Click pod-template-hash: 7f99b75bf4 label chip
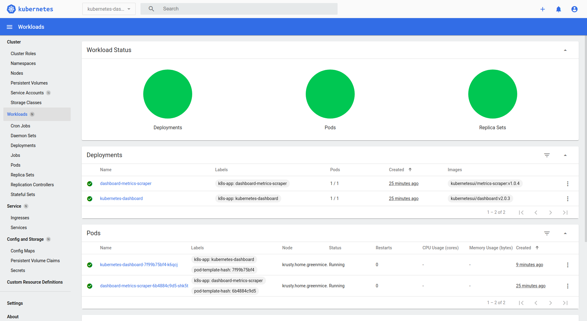 click(x=224, y=270)
